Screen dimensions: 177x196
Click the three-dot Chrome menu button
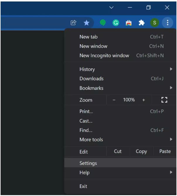[x=167, y=23]
